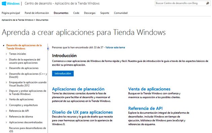The height and width of the screenshot is (133, 212).
Task: Expand Referencia de API sidebar arrow
Action: coord(6,111)
